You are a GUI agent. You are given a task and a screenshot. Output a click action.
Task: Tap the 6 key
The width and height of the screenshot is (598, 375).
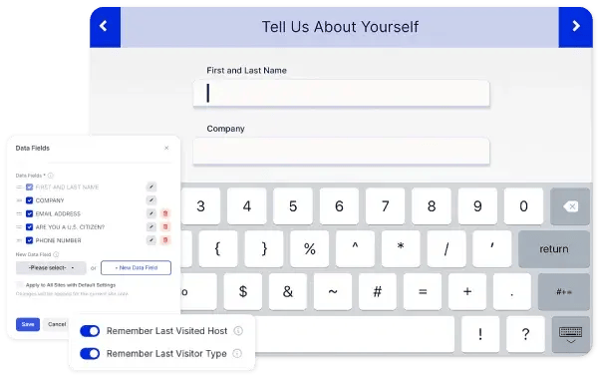[x=339, y=206]
